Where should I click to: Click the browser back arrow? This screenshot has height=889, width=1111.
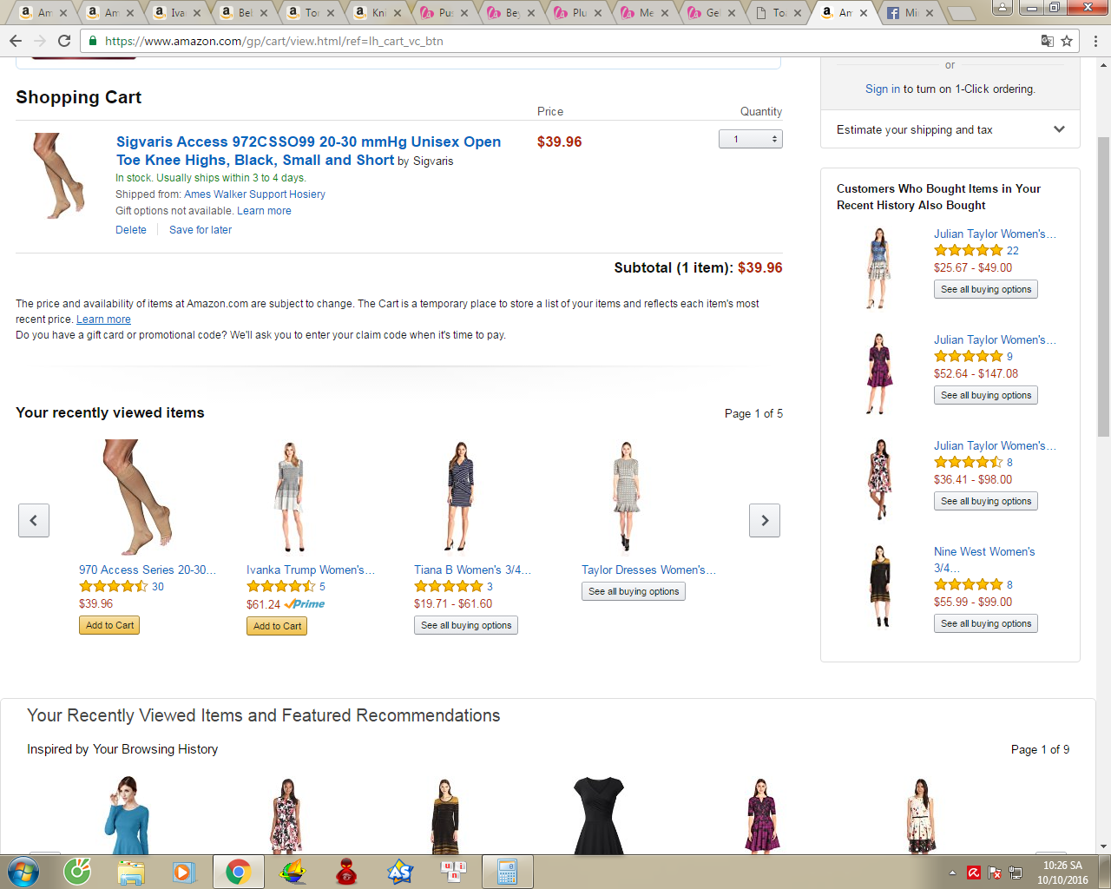pyautogui.click(x=16, y=41)
